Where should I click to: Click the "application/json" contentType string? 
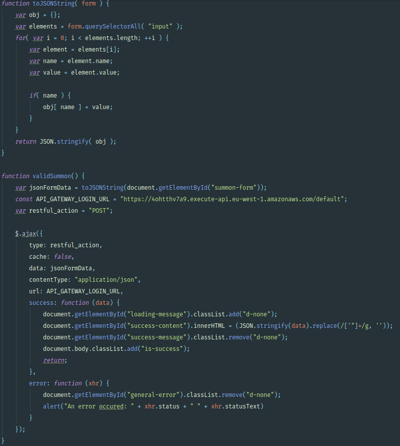[x=106, y=280]
